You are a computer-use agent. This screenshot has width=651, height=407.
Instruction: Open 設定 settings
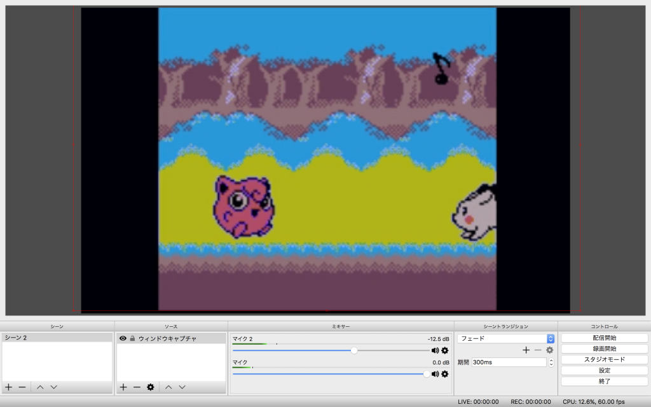coord(605,371)
